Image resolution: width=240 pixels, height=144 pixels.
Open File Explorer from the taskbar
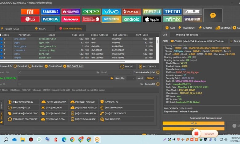click(x=23, y=139)
